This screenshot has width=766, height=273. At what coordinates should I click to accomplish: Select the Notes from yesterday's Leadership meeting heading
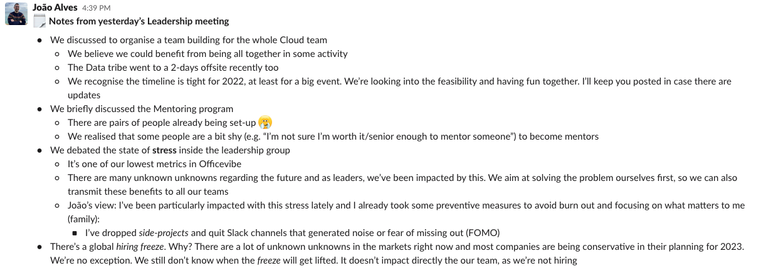(x=139, y=21)
